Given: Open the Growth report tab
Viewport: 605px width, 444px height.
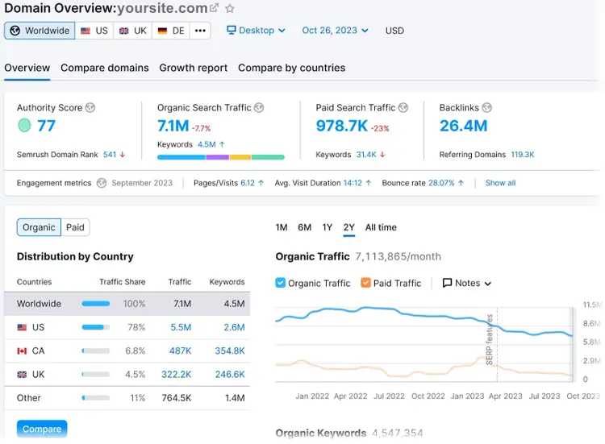Looking at the screenshot, I should click(194, 68).
